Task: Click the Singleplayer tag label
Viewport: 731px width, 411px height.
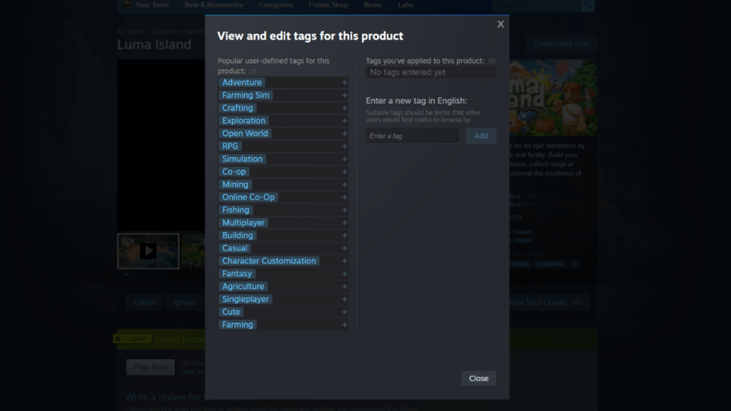Action: point(246,299)
